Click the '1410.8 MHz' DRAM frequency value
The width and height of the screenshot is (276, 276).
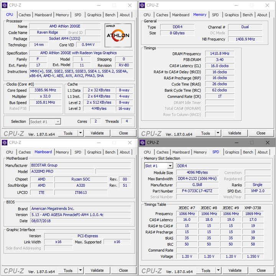220,54
